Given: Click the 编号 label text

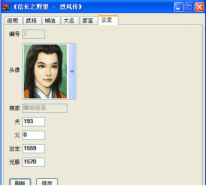Looking at the screenshot, I should pyautogui.click(x=14, y=34).
